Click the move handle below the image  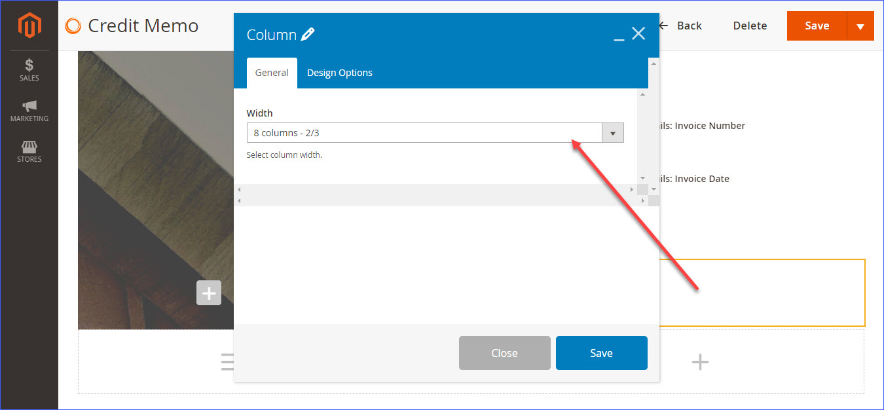(x=227, y=361)
